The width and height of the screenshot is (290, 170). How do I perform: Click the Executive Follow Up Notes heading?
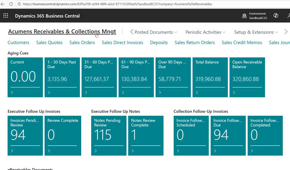click(x=116, y=111)
